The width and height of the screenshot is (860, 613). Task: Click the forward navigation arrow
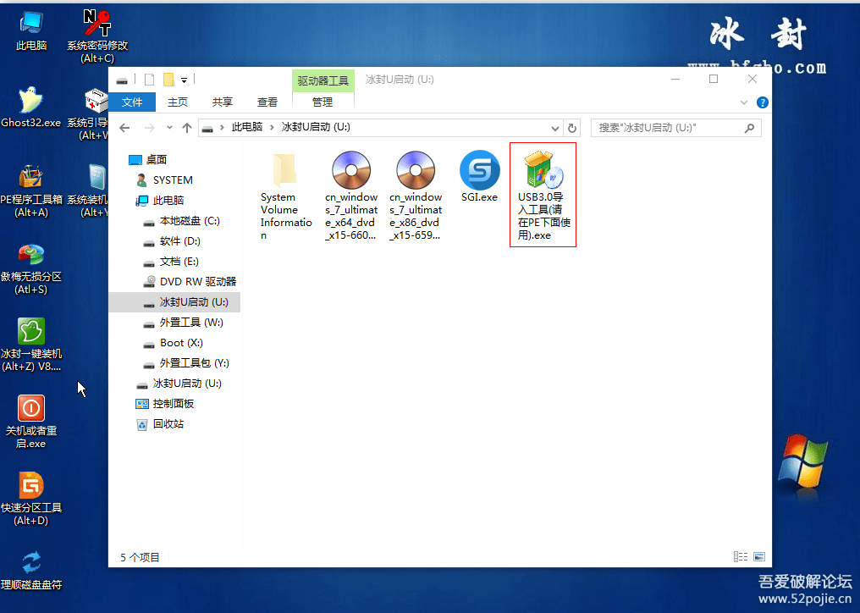(x=149, y=128)
